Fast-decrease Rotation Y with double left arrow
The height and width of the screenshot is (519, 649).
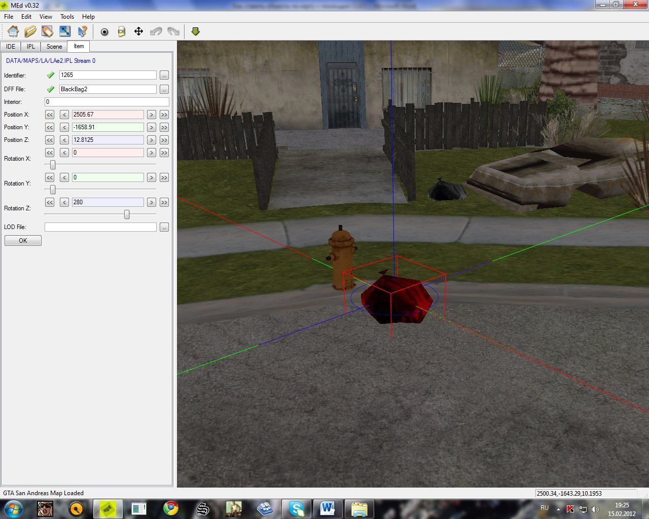click(x=50, y=177)
